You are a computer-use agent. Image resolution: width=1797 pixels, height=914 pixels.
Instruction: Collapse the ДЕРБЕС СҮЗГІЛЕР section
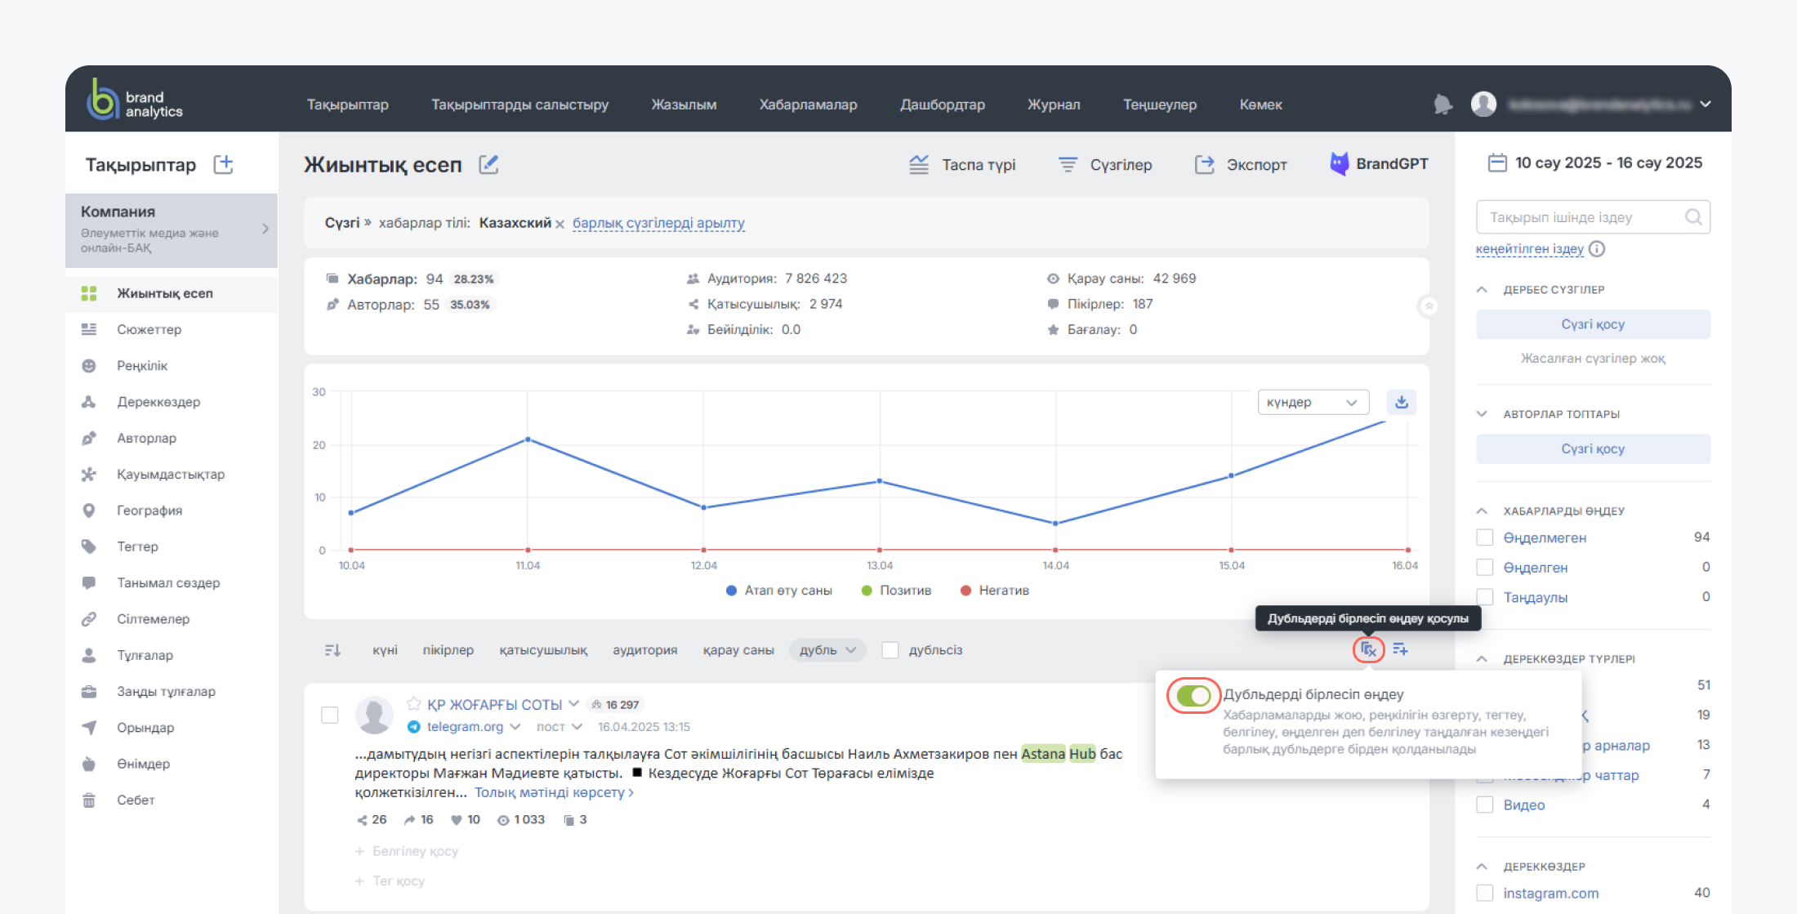coord(1482,290)
